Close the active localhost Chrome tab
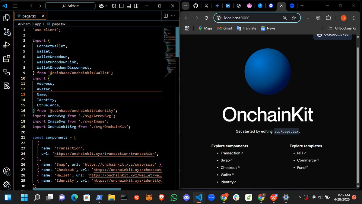This screenshot has width=362, height=204. click(281, 6)
